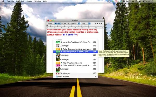156x97 pixels.
Task: Open the Lists dropdown
Action: (86, 24)
